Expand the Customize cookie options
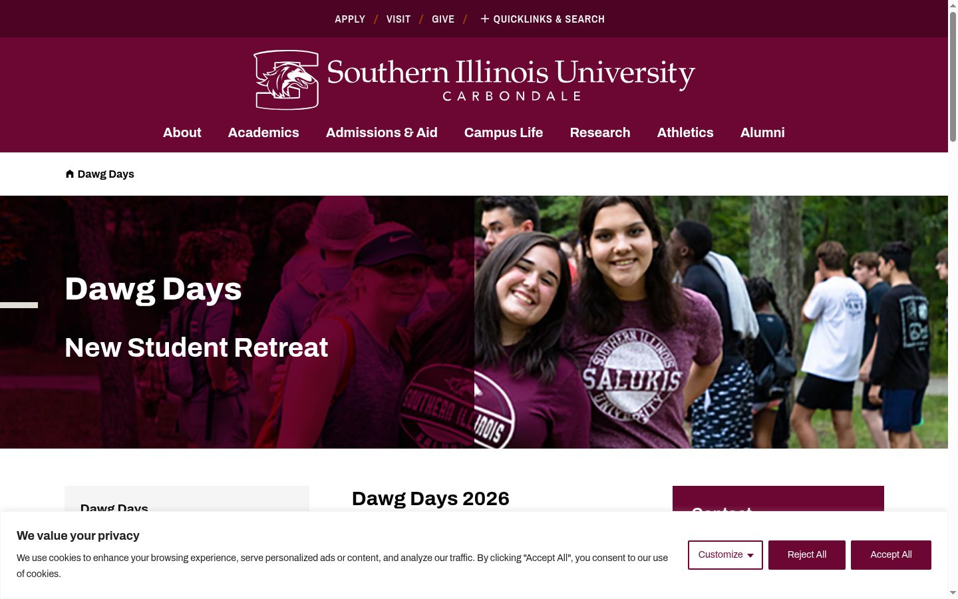 coord(725,555)
